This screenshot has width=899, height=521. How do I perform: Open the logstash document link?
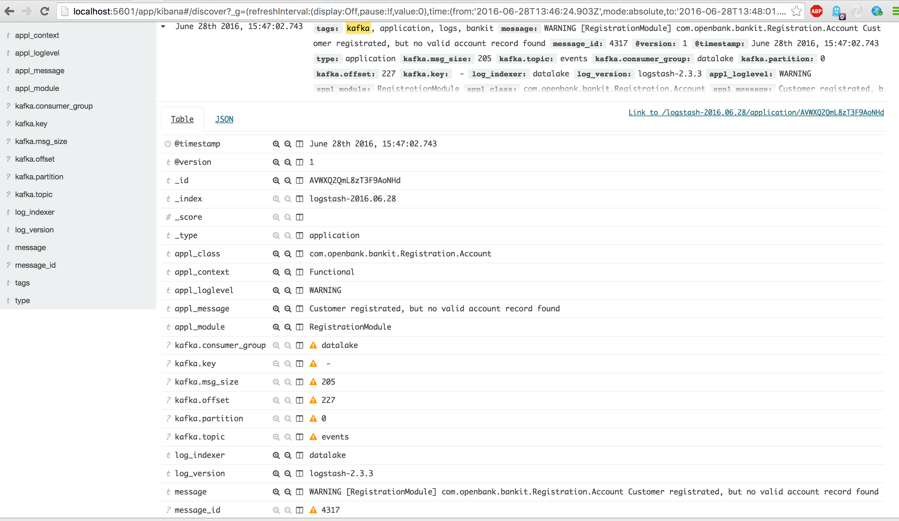(x=755, y=113)
